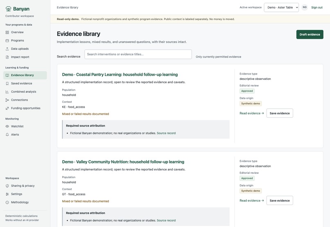Open Alerts in Monitoring section
Image resolution: width=330 pixels, height=227 pixels.
tap(25, 134)
